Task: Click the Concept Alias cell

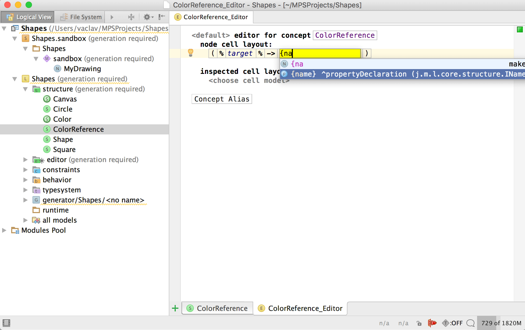Action: tap(222, 99)
